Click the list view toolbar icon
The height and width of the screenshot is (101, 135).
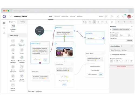pyautogui.click(x=94, y=22)
